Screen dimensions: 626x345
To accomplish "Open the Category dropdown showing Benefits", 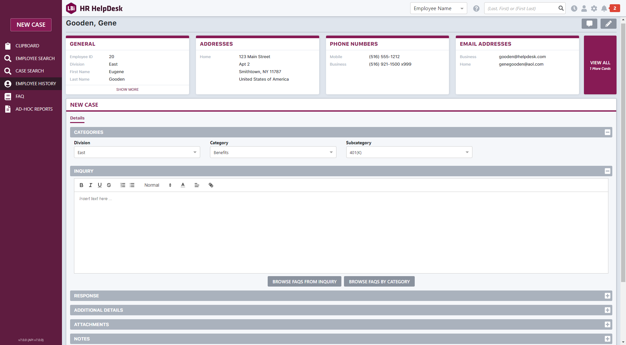I will [x=273, y=152].
